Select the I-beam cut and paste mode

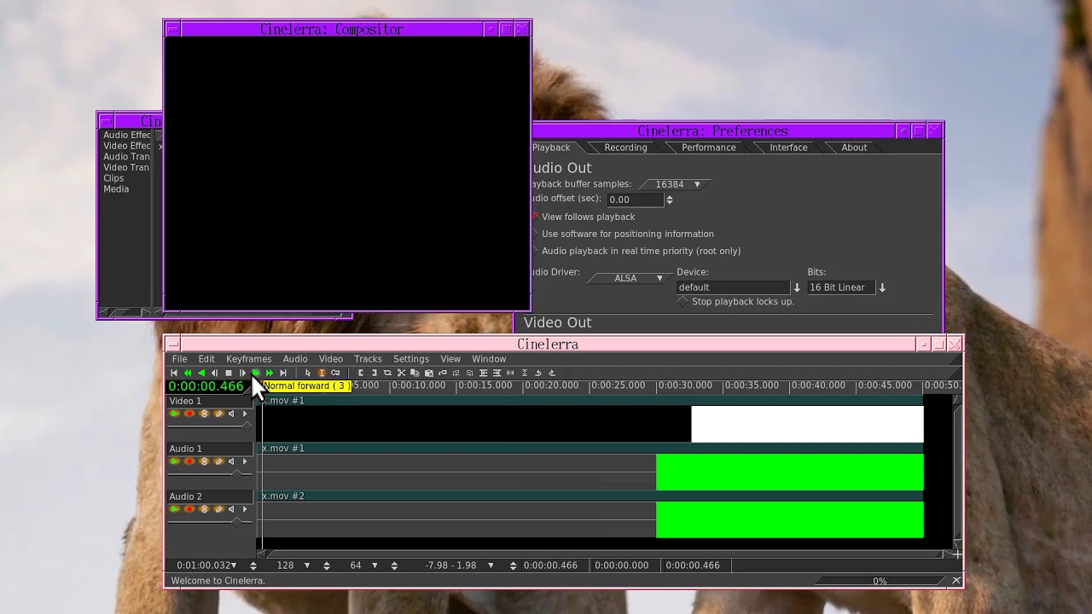point(322,373)
